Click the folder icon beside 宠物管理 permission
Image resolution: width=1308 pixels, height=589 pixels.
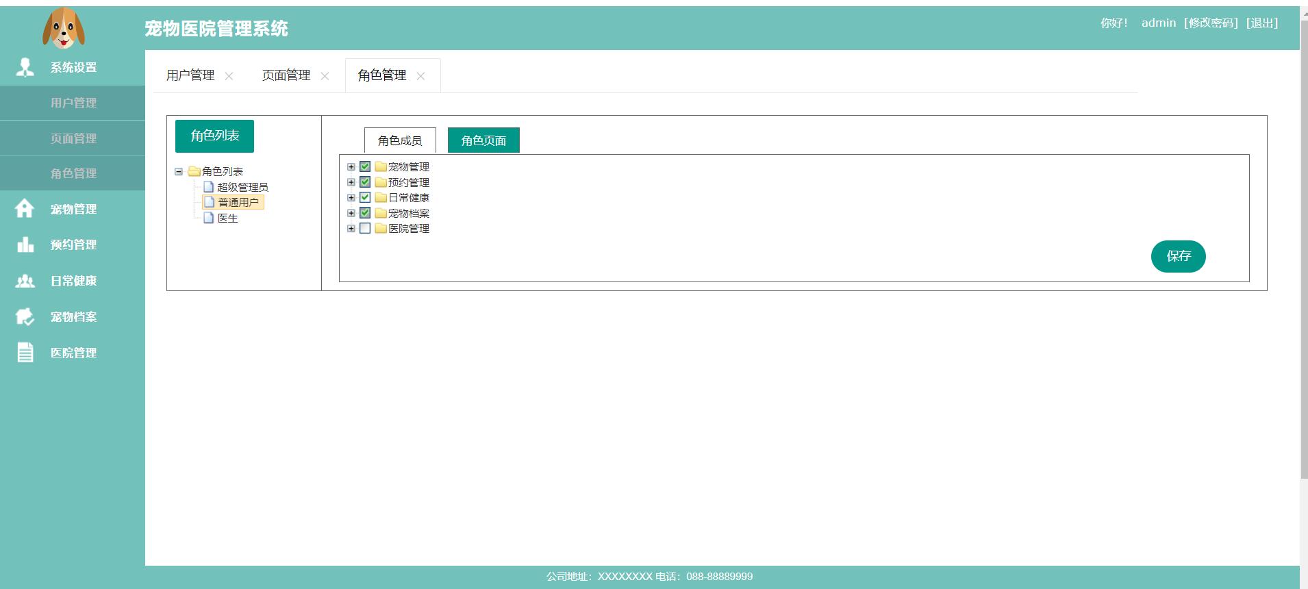[x=381, y=166]
